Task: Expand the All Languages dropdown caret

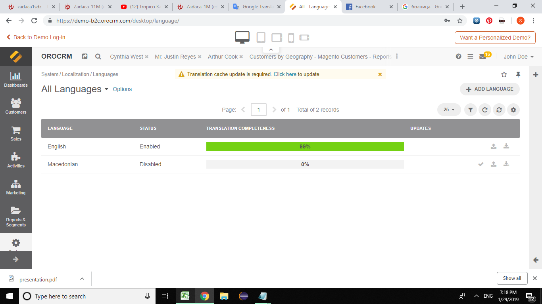Action: pos(106,89)
